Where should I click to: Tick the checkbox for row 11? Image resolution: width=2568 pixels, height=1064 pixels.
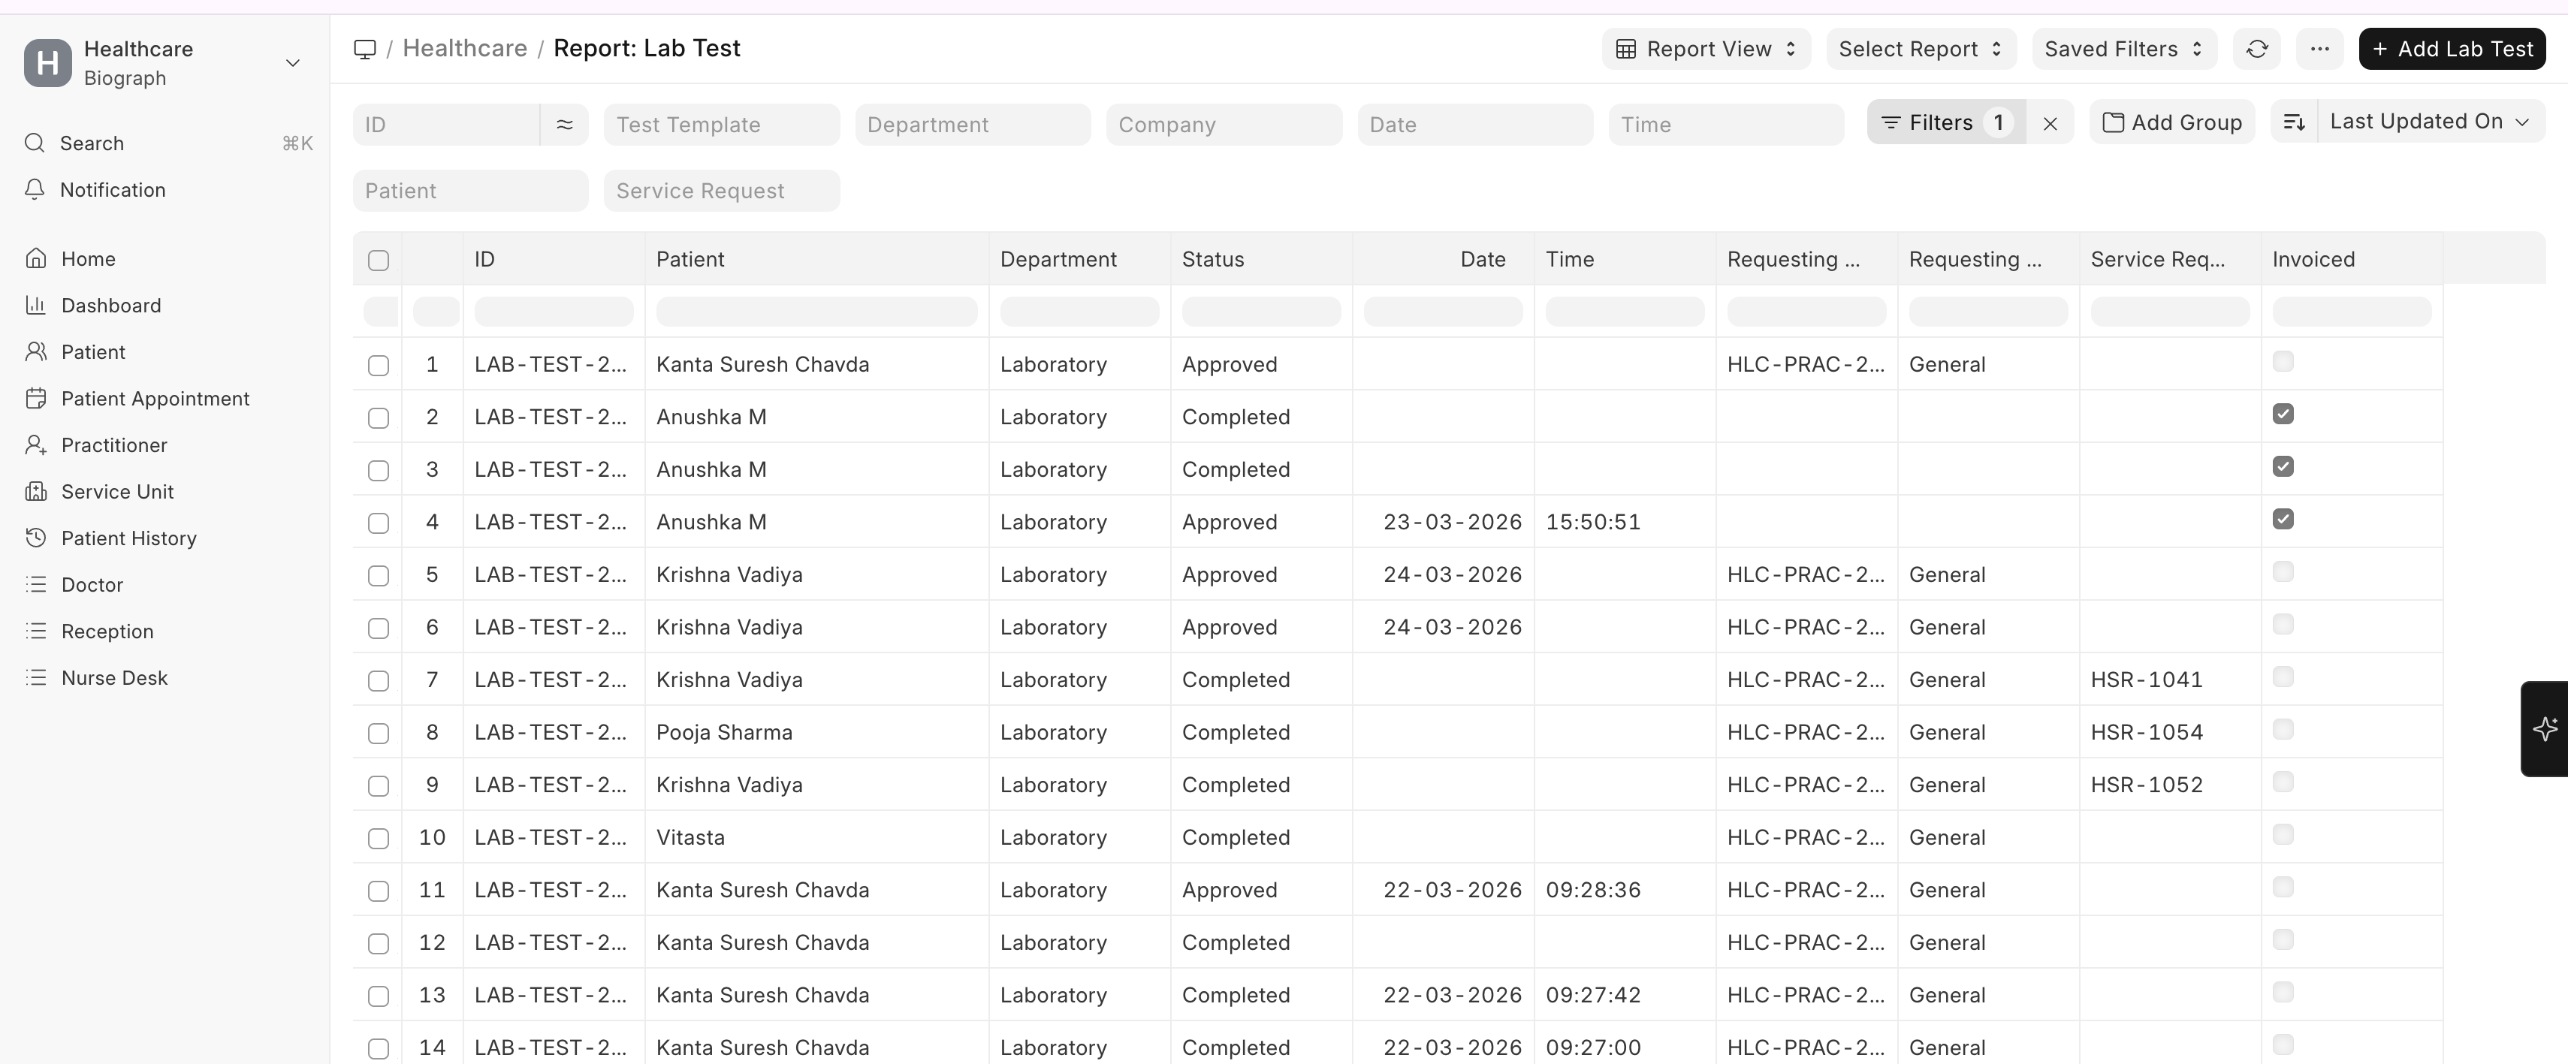[378, 891]
